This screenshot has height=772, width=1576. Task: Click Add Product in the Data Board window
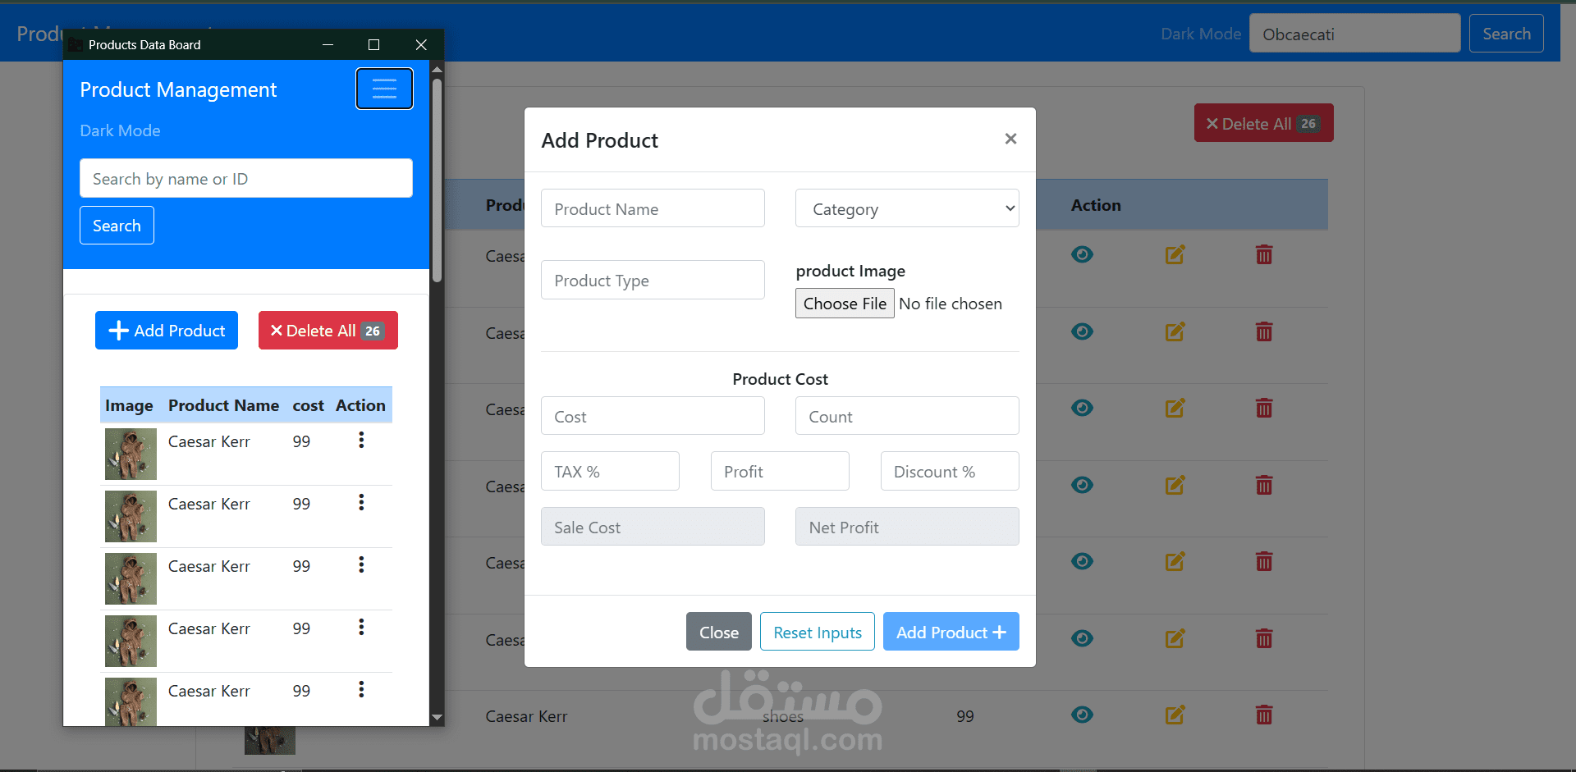coord(167,331)
